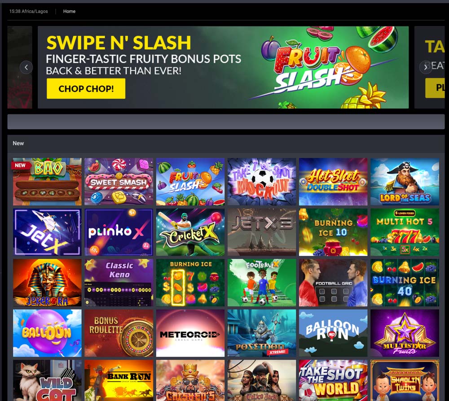
Task: Click the CHOP CHOP! button
Action: point(86,89)
